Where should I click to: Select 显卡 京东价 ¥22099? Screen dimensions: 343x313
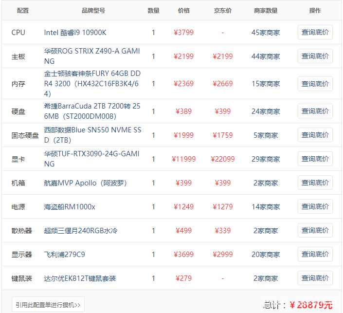223,159
